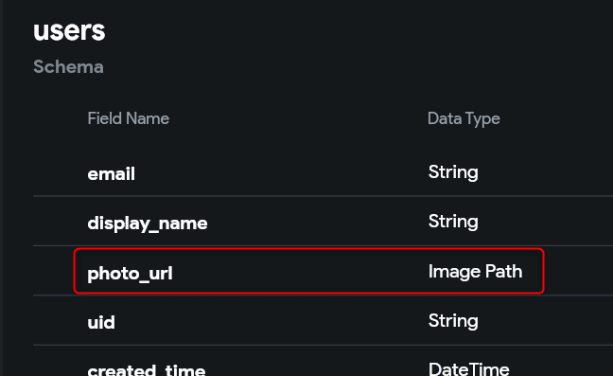Select the Schema section label
The image size is (613, 376).
(x=68, y=67)
